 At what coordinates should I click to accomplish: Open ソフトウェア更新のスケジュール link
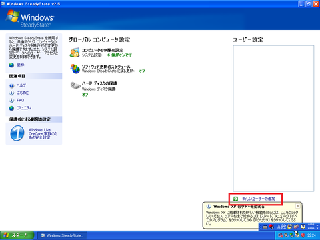pyautogui.click(x=106, y=67)
